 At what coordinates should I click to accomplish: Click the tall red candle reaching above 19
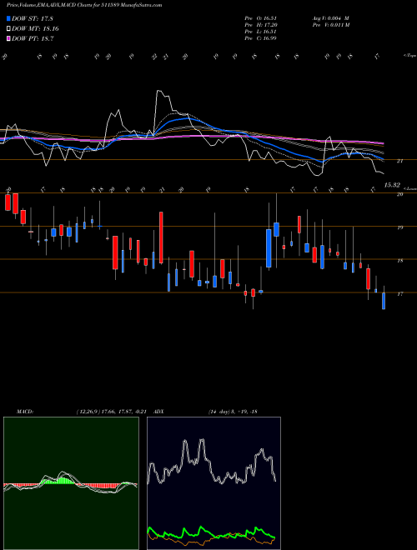[161, 237]
